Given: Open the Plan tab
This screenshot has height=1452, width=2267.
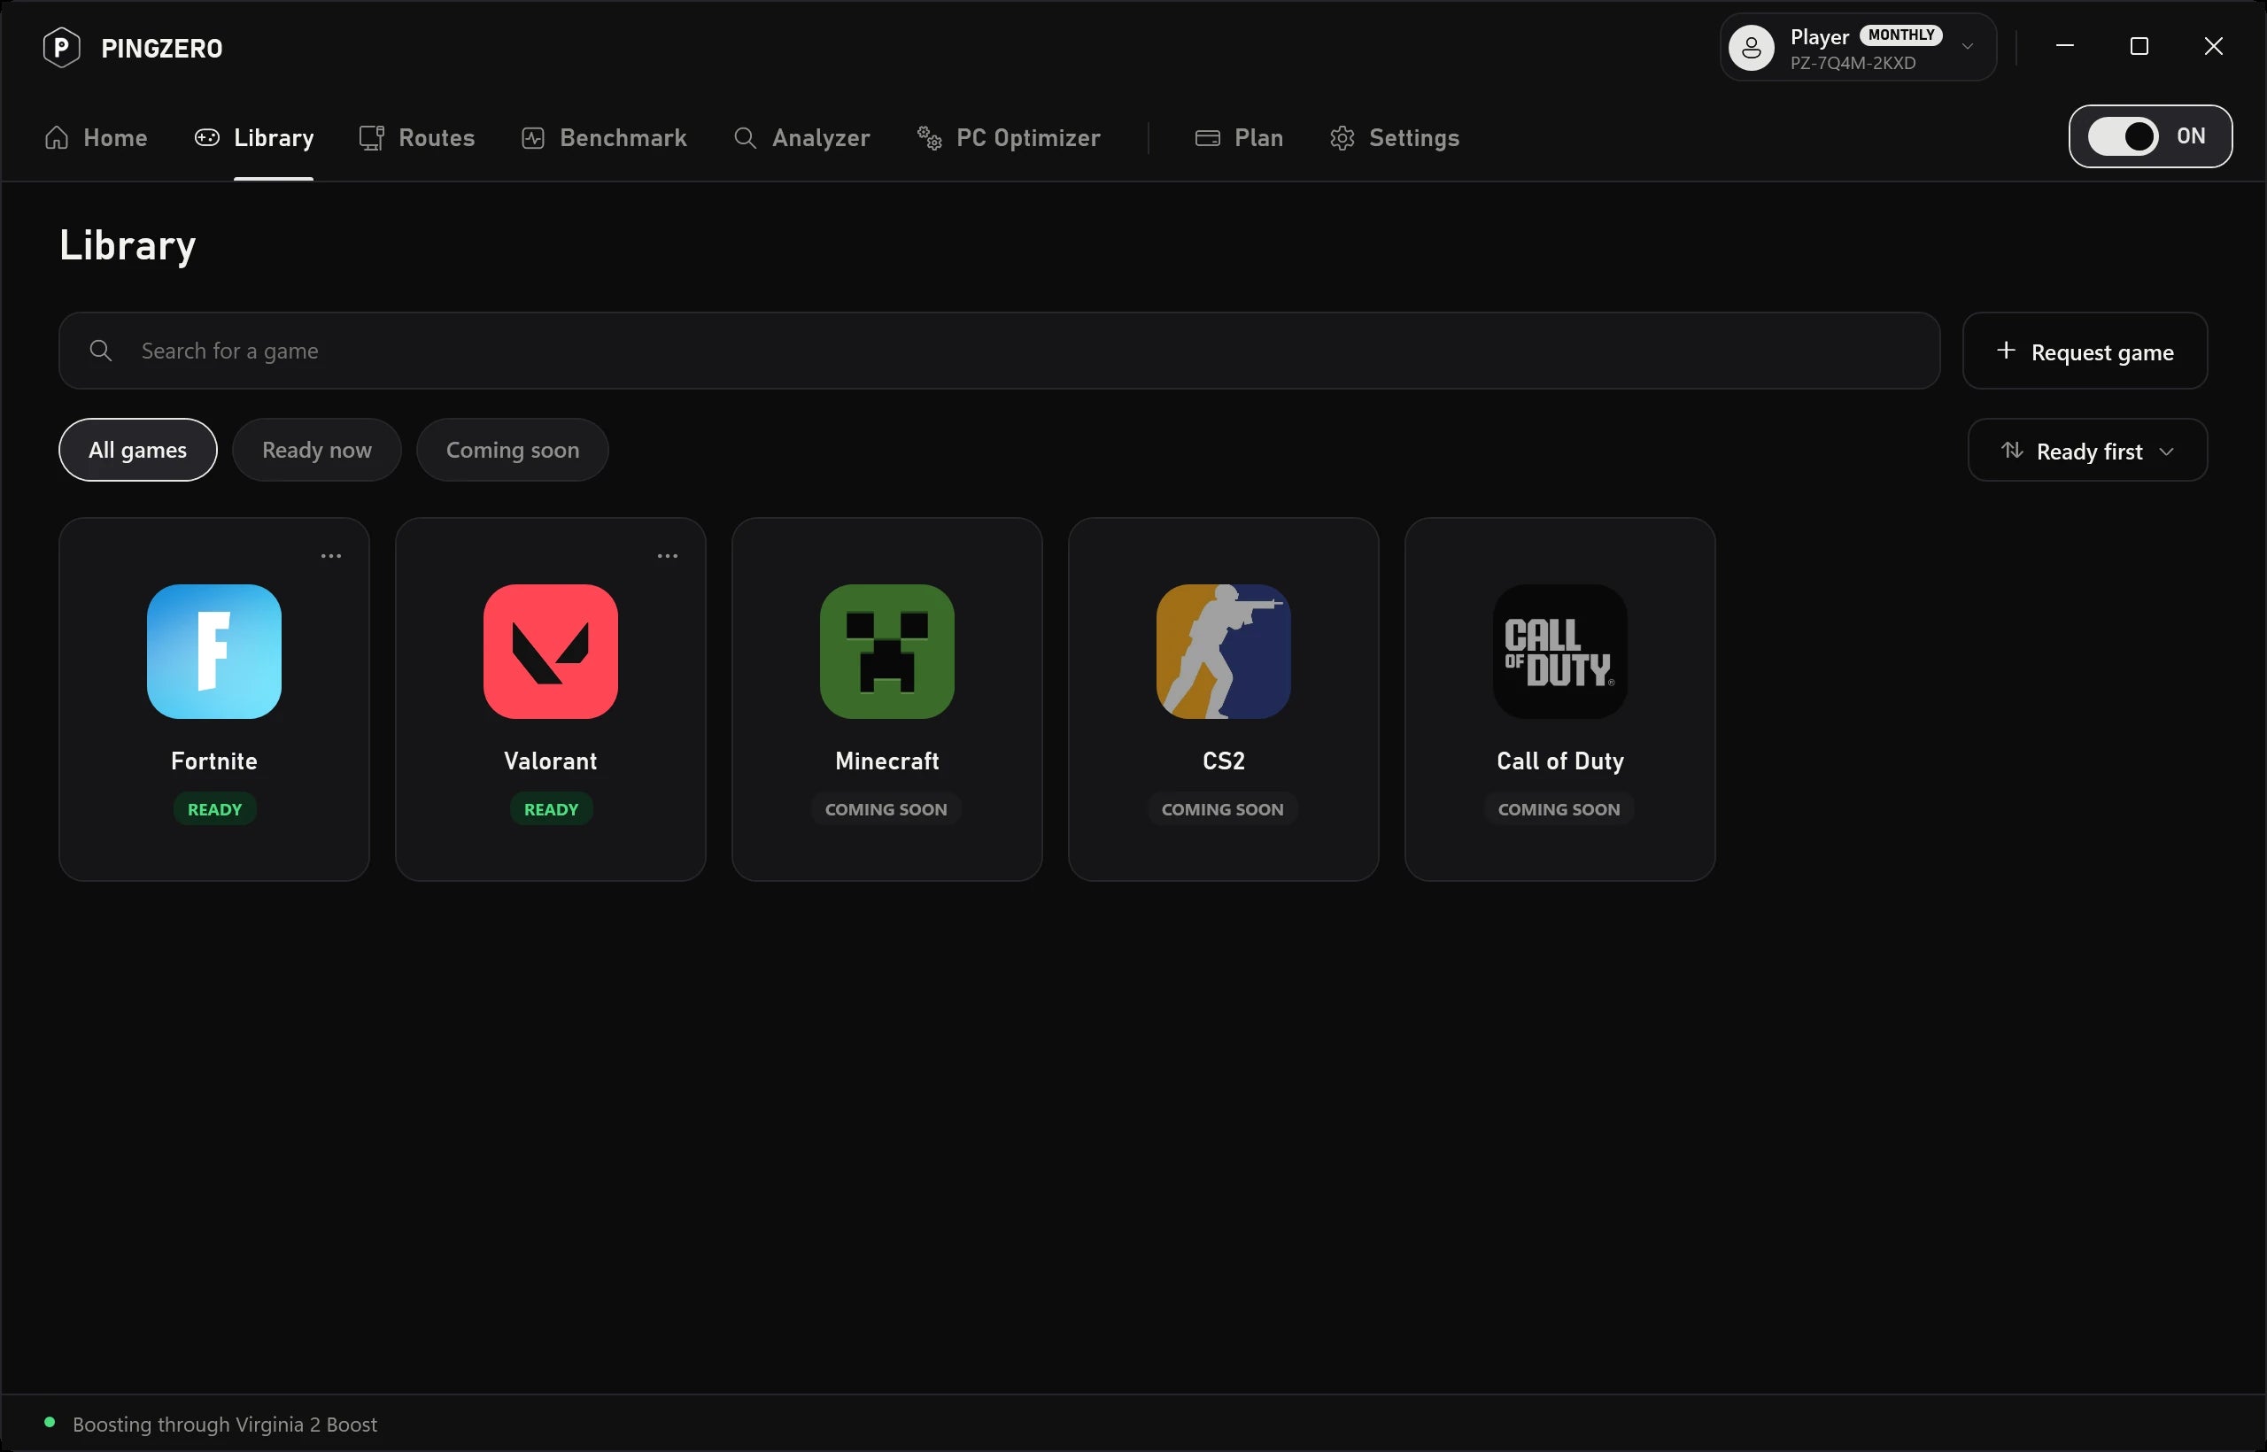Looking at the screenshot, I should [1238, 137].
